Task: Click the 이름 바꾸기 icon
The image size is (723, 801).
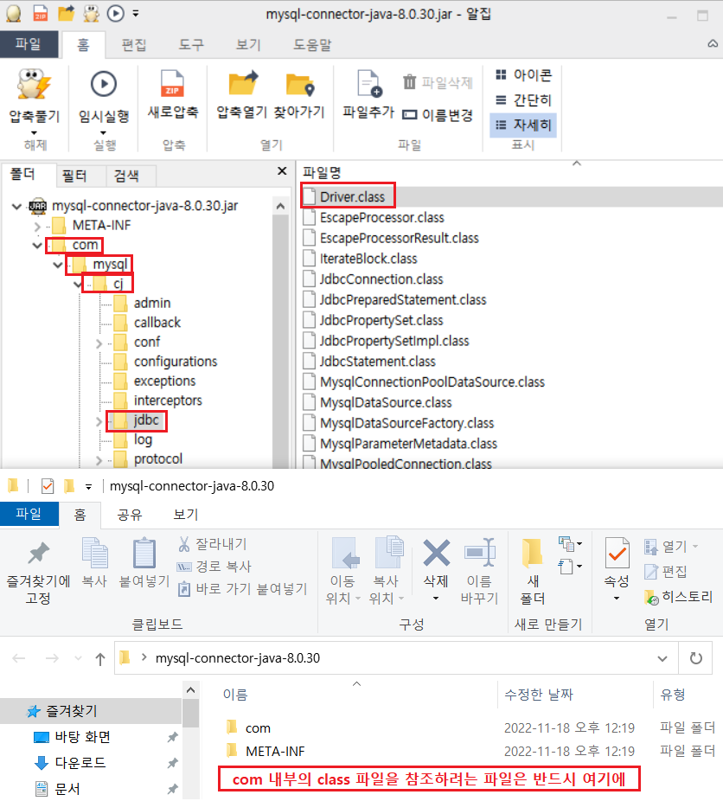Action: pos(480,552)
